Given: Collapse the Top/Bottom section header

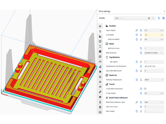Looking at the screenshot, I should 114,57.
